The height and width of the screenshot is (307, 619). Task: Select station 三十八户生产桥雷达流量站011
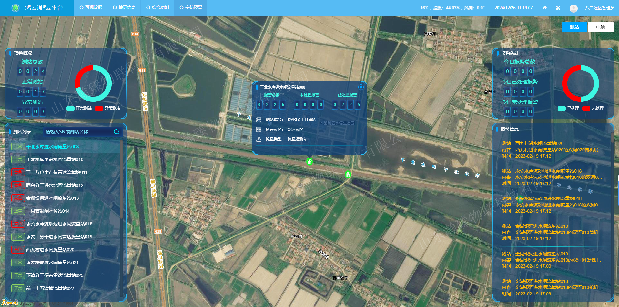(56, 172)
